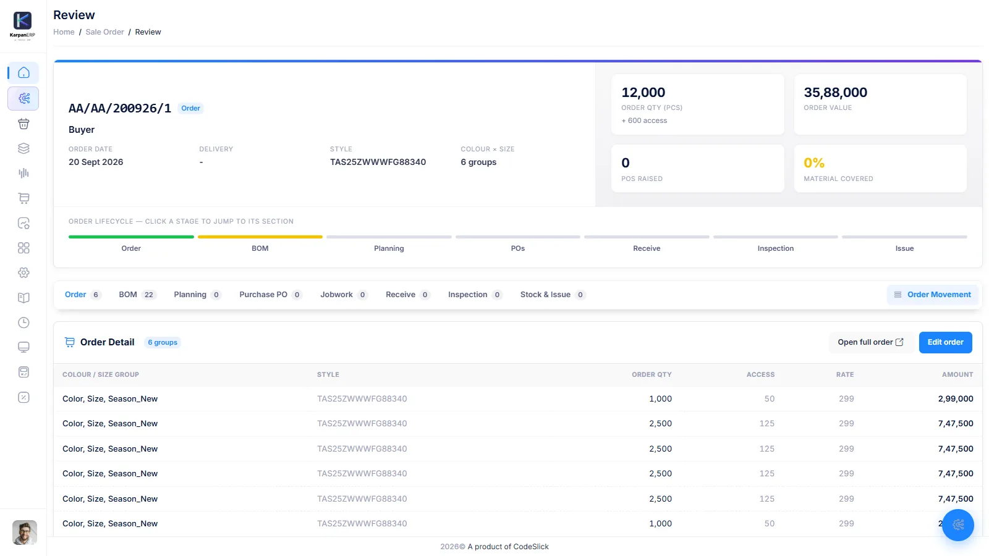Image resolution: width=989 pixels, height=556 pixels.
Task: Switch to the Order tab
Action: point(83,295)
